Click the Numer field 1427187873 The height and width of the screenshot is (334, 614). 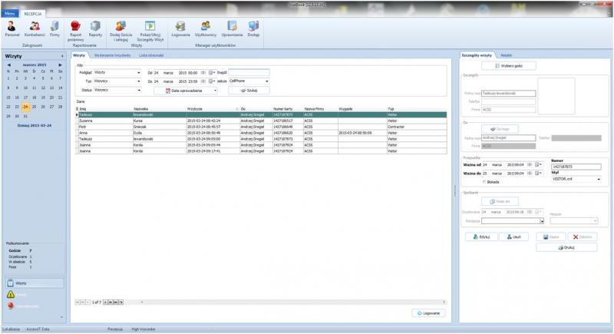[576, 167]
